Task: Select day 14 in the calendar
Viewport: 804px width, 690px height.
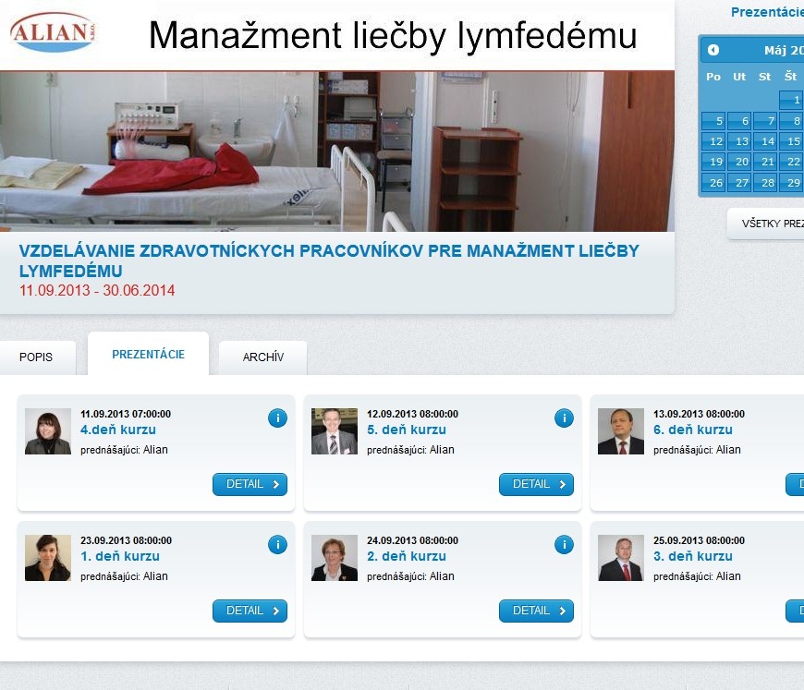Action: (765, 141)
